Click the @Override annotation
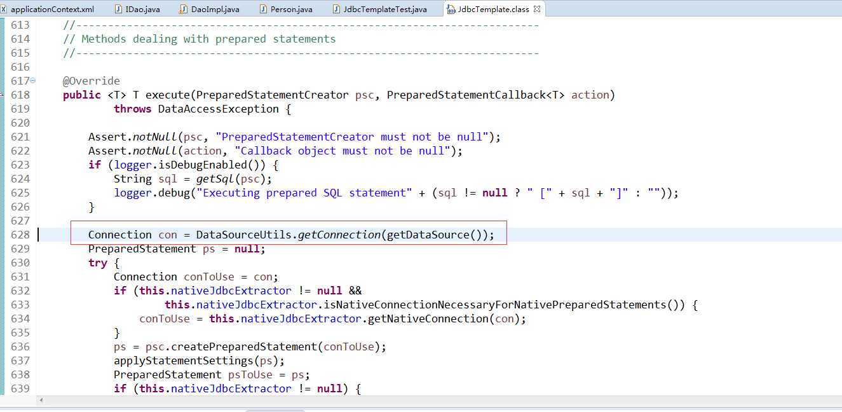Image resolution: width=842 pixels, height=412 pixels. [92, 81]
